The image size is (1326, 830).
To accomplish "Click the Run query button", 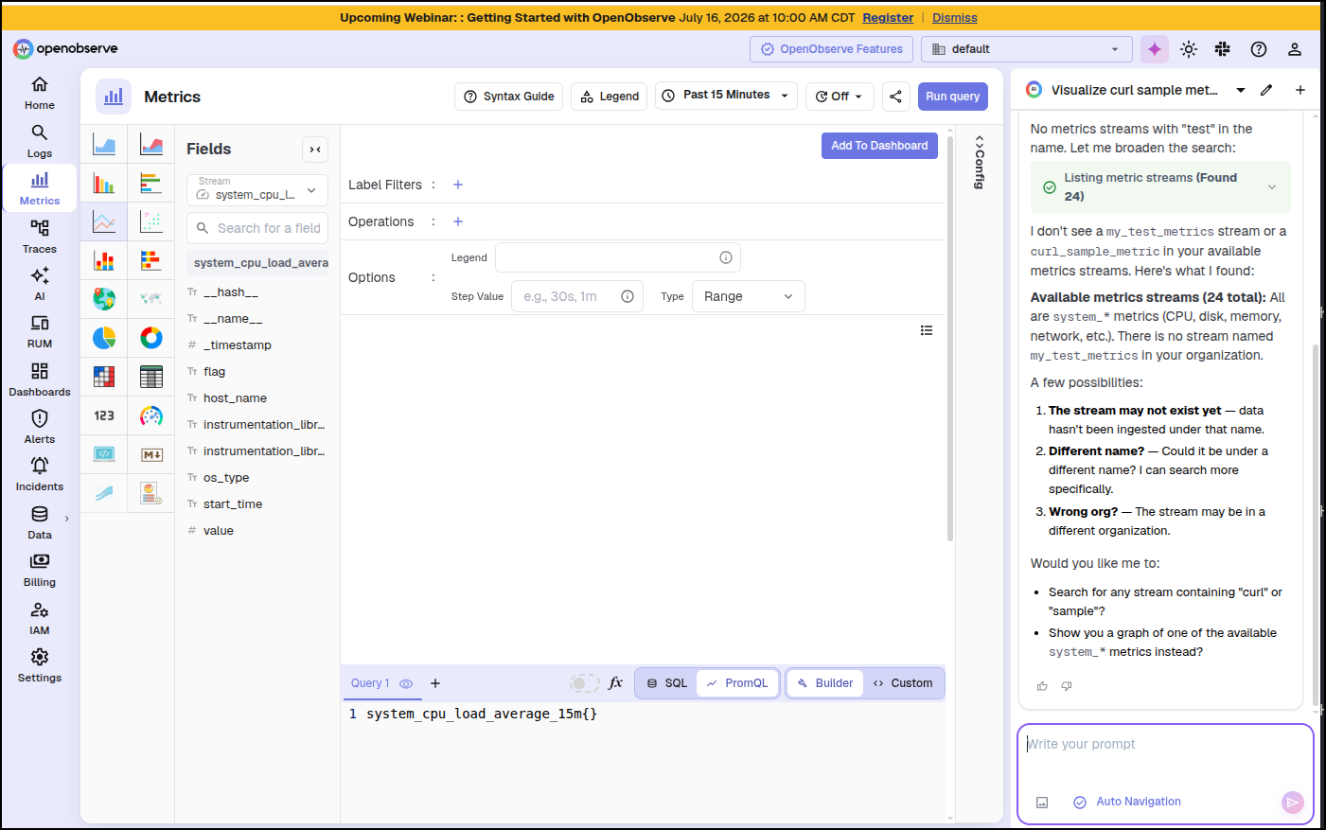I will tap(953, 97).
